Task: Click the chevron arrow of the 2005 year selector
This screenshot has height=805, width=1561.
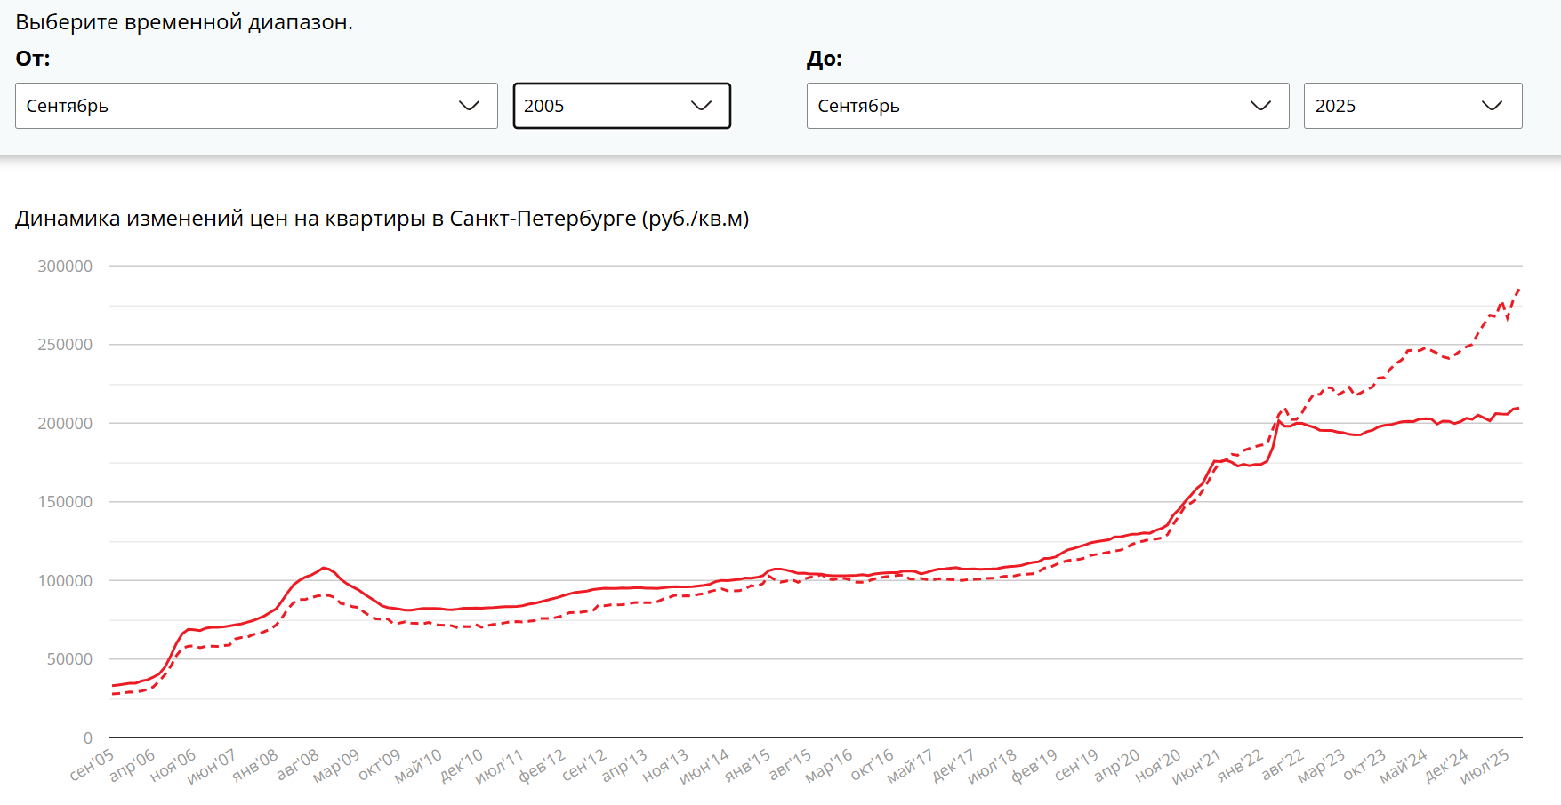Action: (701, 106)
